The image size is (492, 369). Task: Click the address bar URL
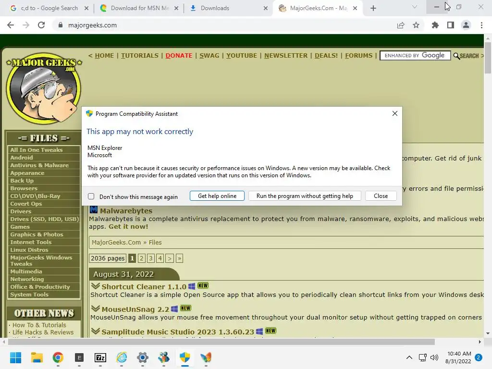[92, 25]
